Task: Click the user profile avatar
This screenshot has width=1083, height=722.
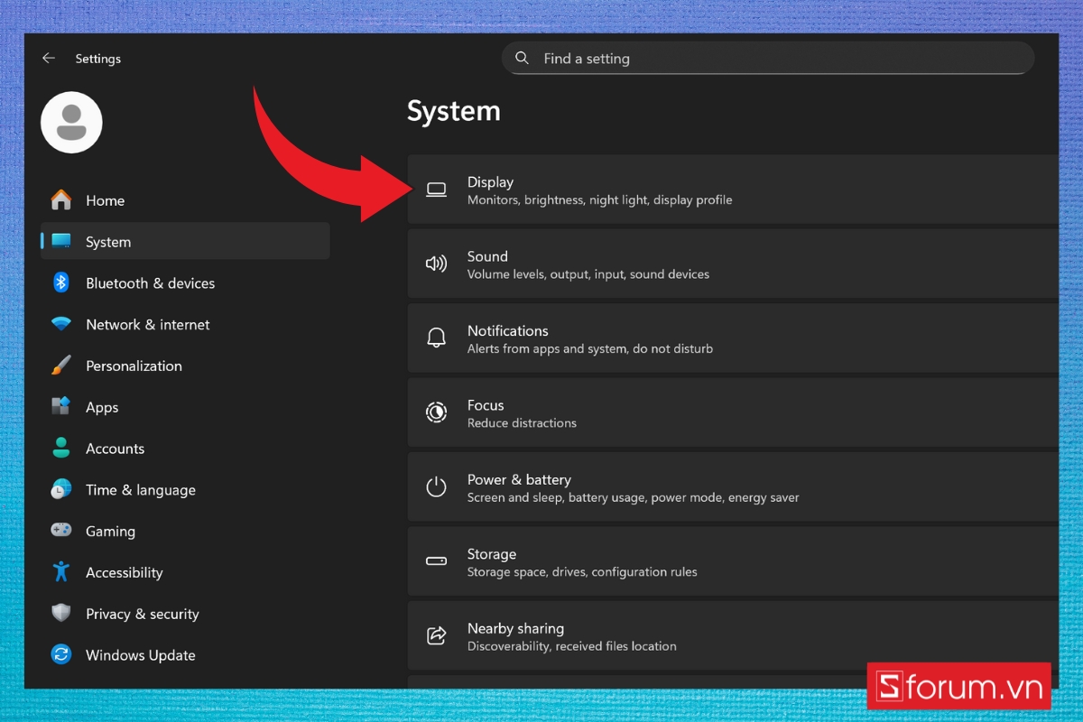Action: point(71,122)
